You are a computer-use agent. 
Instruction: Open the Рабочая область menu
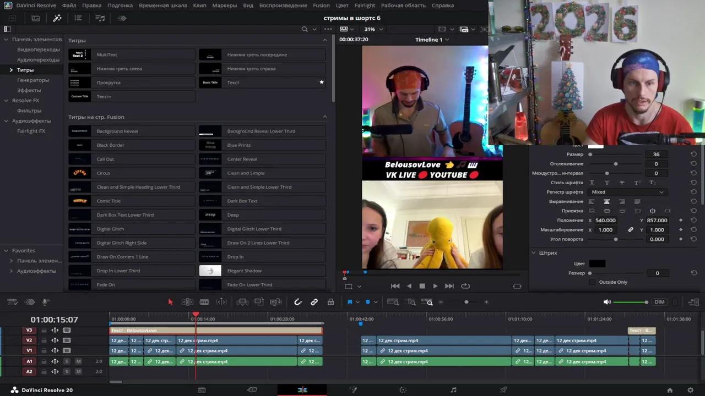pyautogui.click(x=403, y=5)
